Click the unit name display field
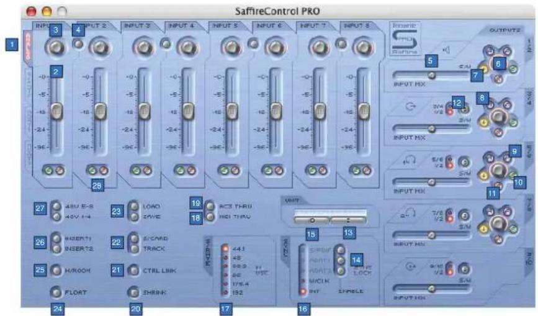The width and height of the screenshot is (538, 316). coord(330,212)
